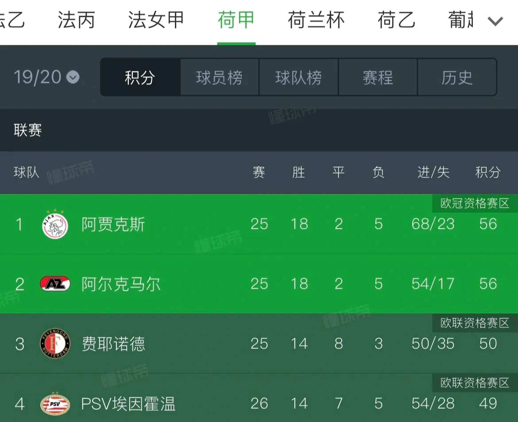Select the PSV Eindhoven crest icon
518x422 pixels.
click(x=55, y=404)
